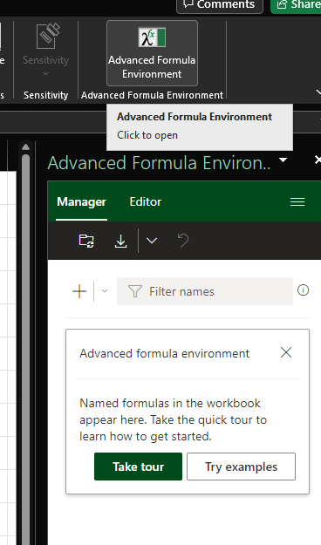The image size is (321, 545).
Task: Click into the Filter names field
Action: (205, 291)
